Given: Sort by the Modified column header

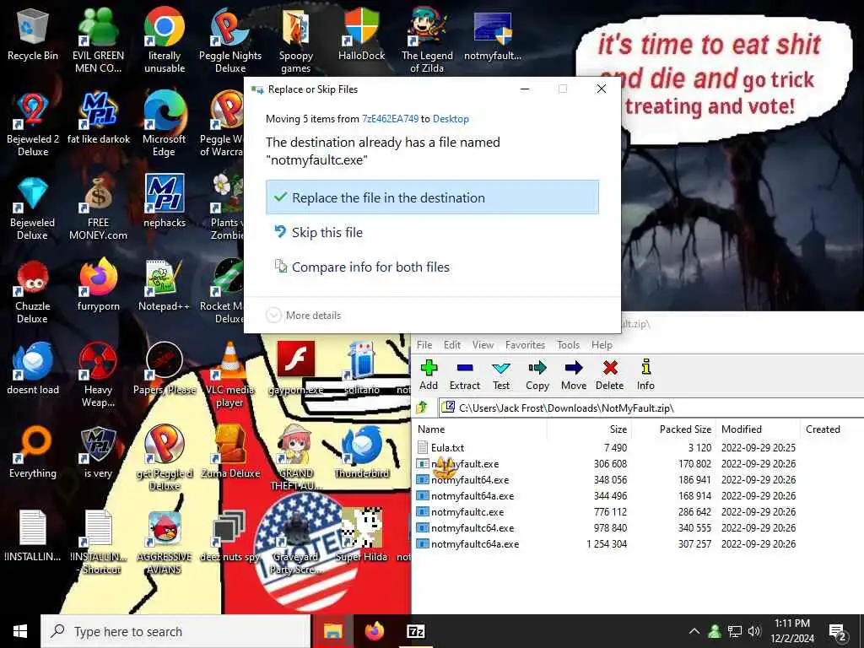Looking at the screenshot, I should point(759,429).
